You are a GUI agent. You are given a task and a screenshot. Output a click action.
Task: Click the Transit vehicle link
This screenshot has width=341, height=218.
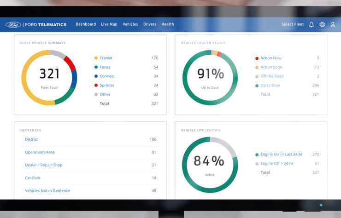[106, 58]
